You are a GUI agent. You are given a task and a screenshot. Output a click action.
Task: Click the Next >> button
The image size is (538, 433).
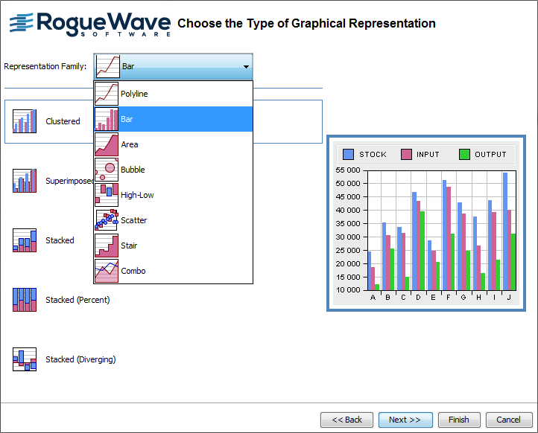coord(405,420)
